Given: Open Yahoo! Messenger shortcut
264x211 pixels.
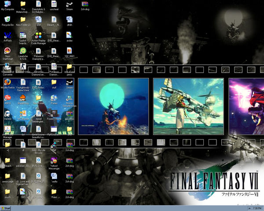Looking at the screenshot, I should coord(54,163).
